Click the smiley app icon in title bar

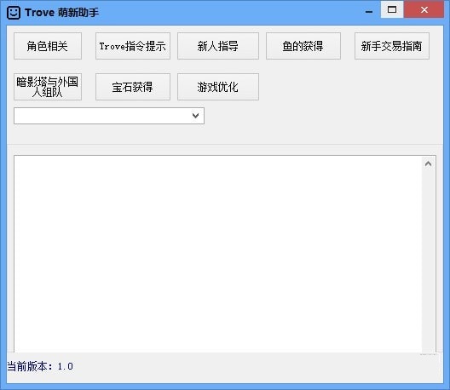pyautogui.click(x=14, y=13)
